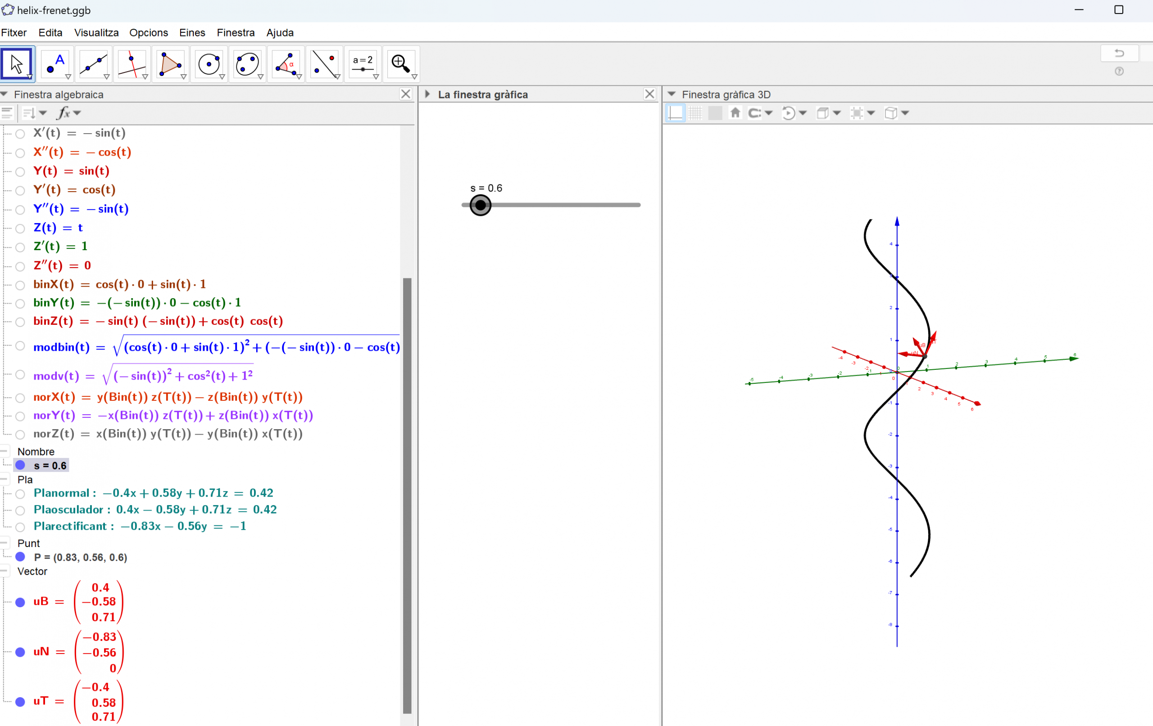This screenshot has height=726, width=1153.
Task: Select the Slider tool
Action: pos(363,64)
